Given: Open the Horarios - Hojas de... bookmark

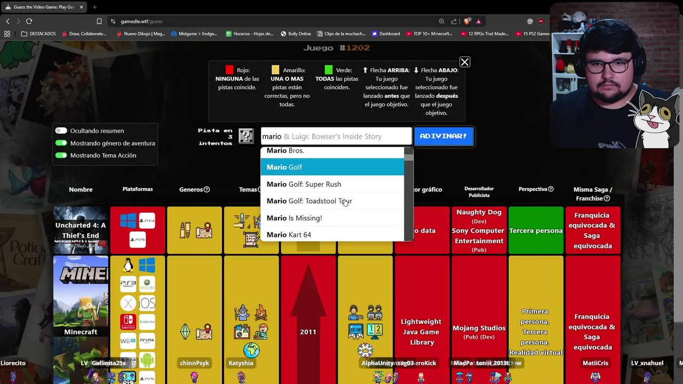Looking at the screenshot, I should (x=249, y=34).
